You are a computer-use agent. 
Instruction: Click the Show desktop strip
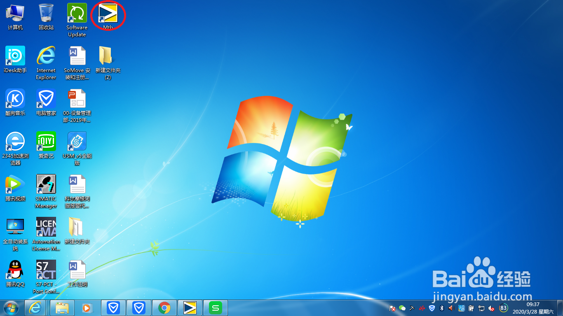pyautogui.click(x=560, y=308)
